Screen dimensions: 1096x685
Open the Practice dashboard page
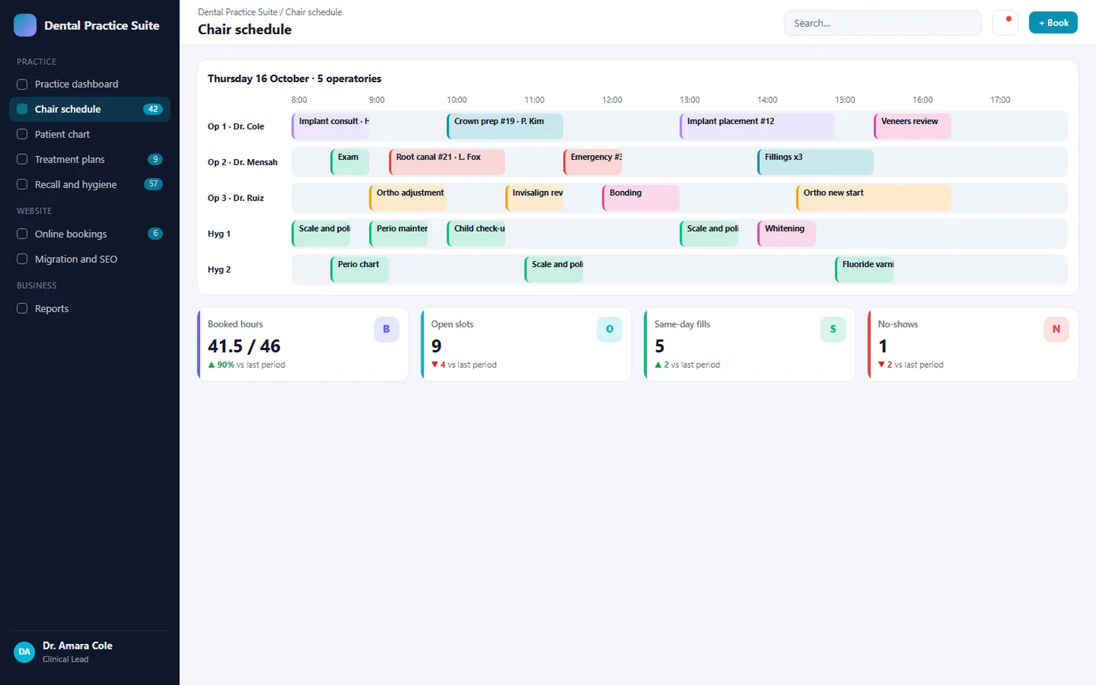point(90,84)
